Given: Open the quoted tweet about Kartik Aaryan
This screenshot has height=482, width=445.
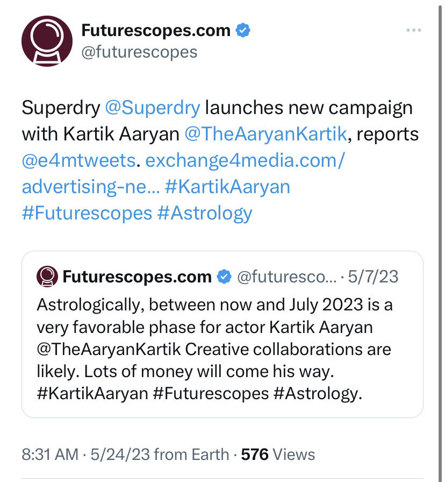Looking at the screenshot, I should (x=223, y=334).
